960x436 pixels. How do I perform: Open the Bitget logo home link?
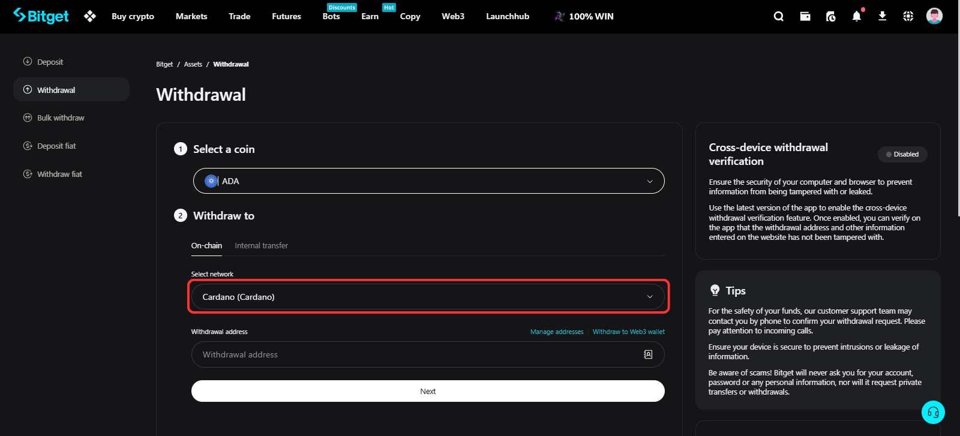tap(41, 16)
